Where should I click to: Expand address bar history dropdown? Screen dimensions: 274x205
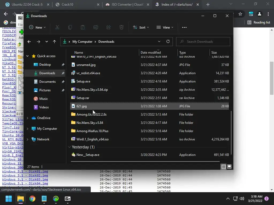point(159,41)
